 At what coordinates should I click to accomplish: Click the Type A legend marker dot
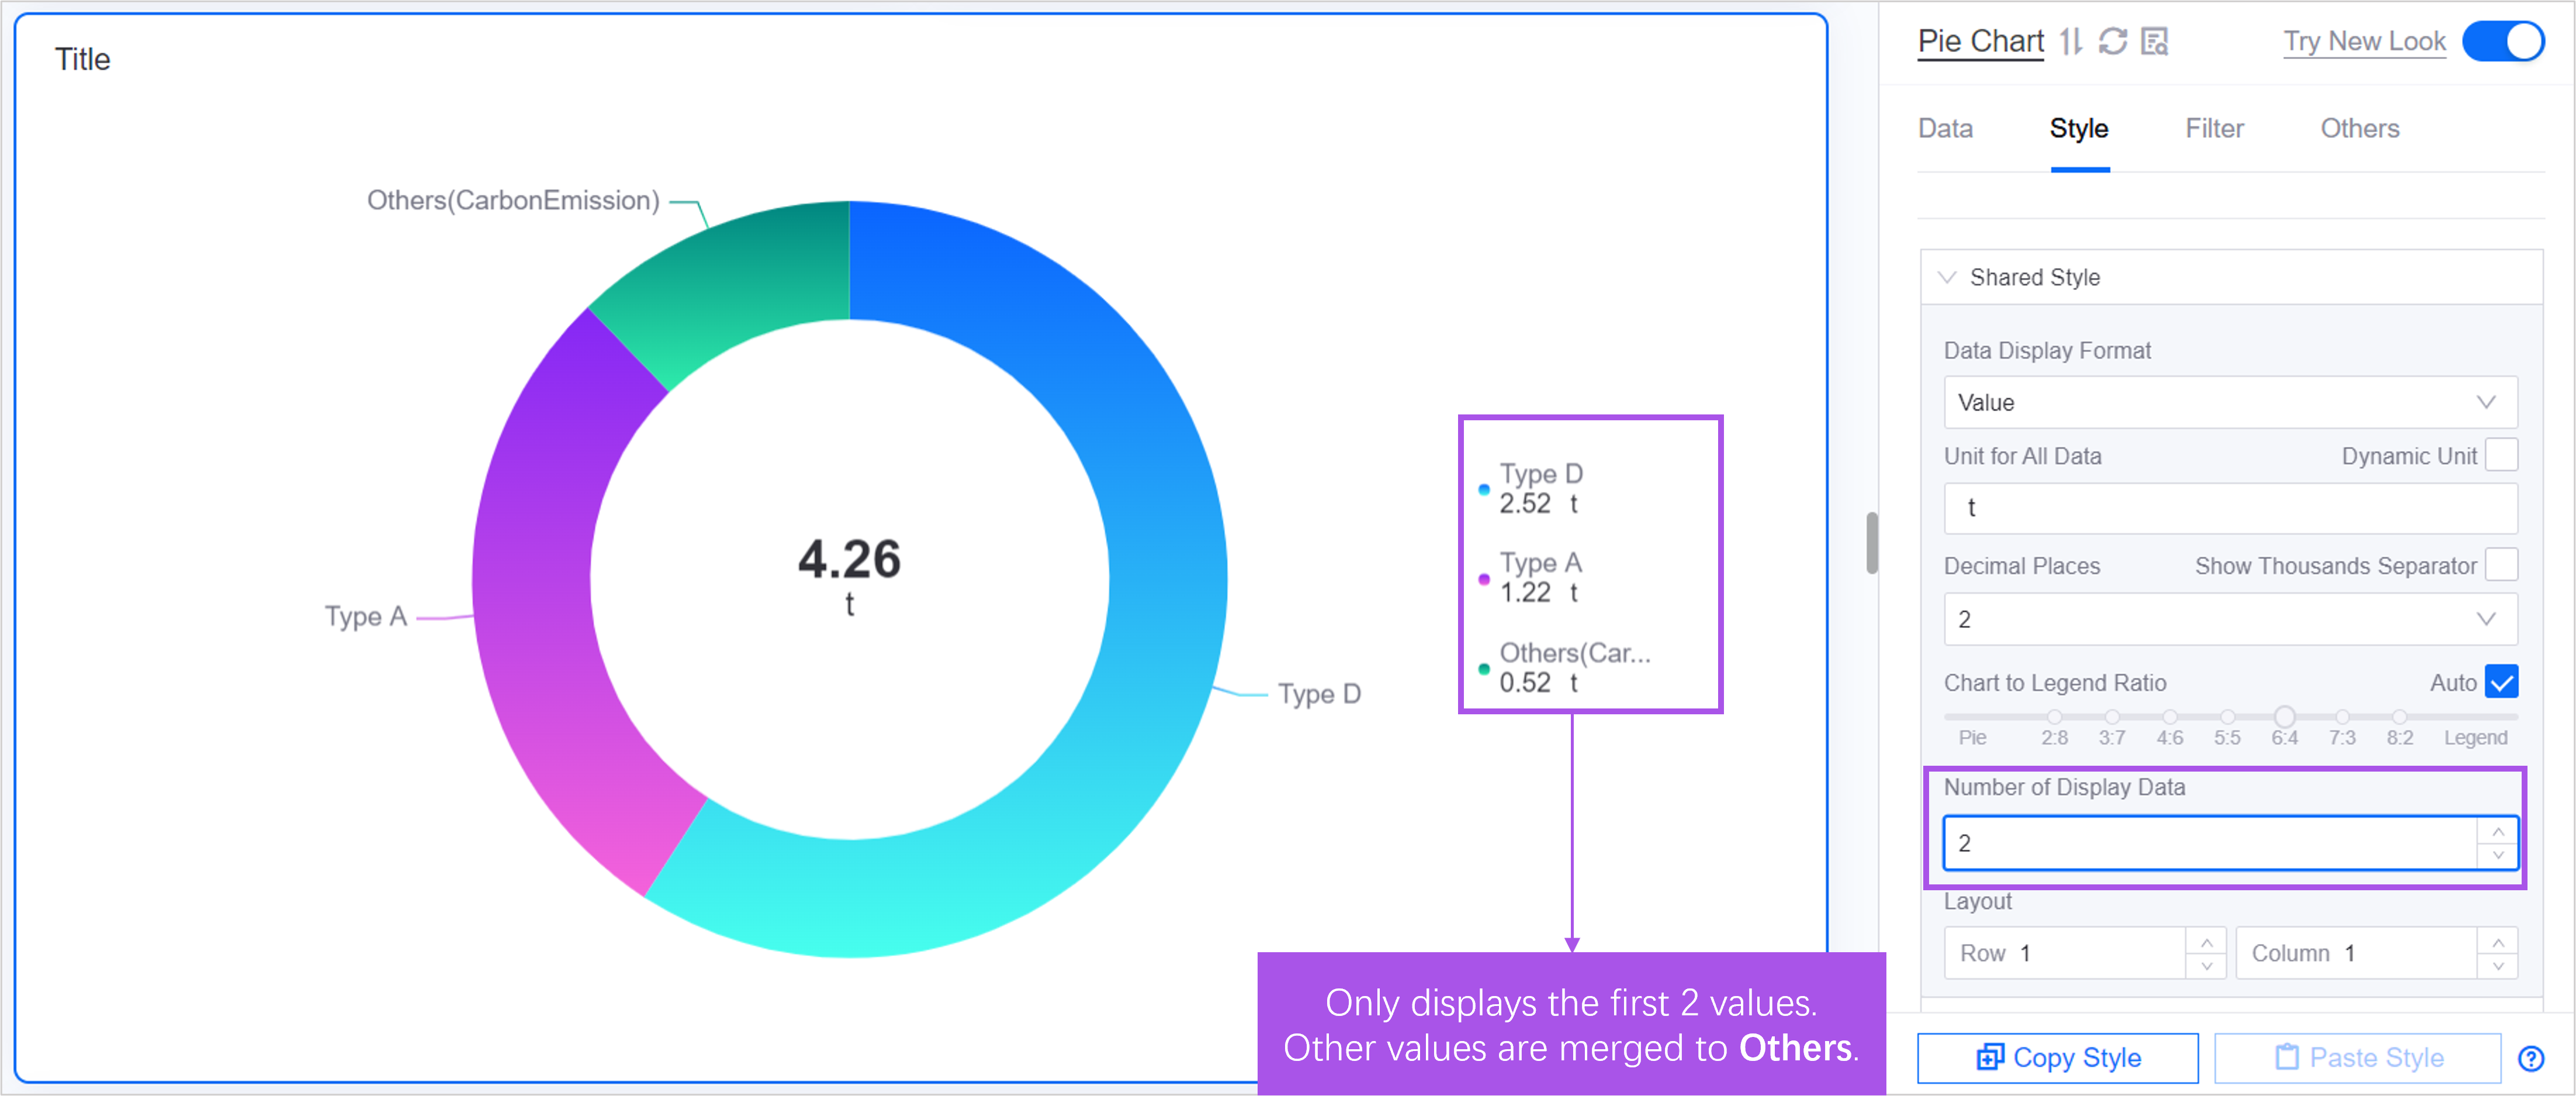pyautogui.click(x=1484, y=579)
